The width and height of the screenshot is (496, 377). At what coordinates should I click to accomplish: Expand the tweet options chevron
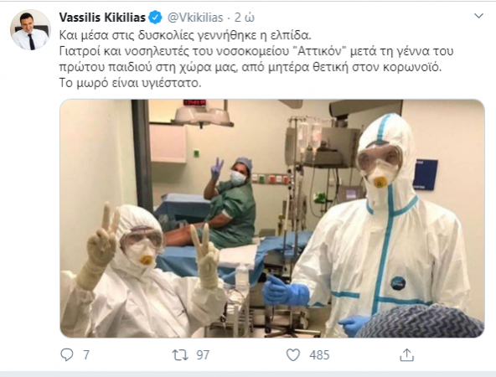(479, 16)
